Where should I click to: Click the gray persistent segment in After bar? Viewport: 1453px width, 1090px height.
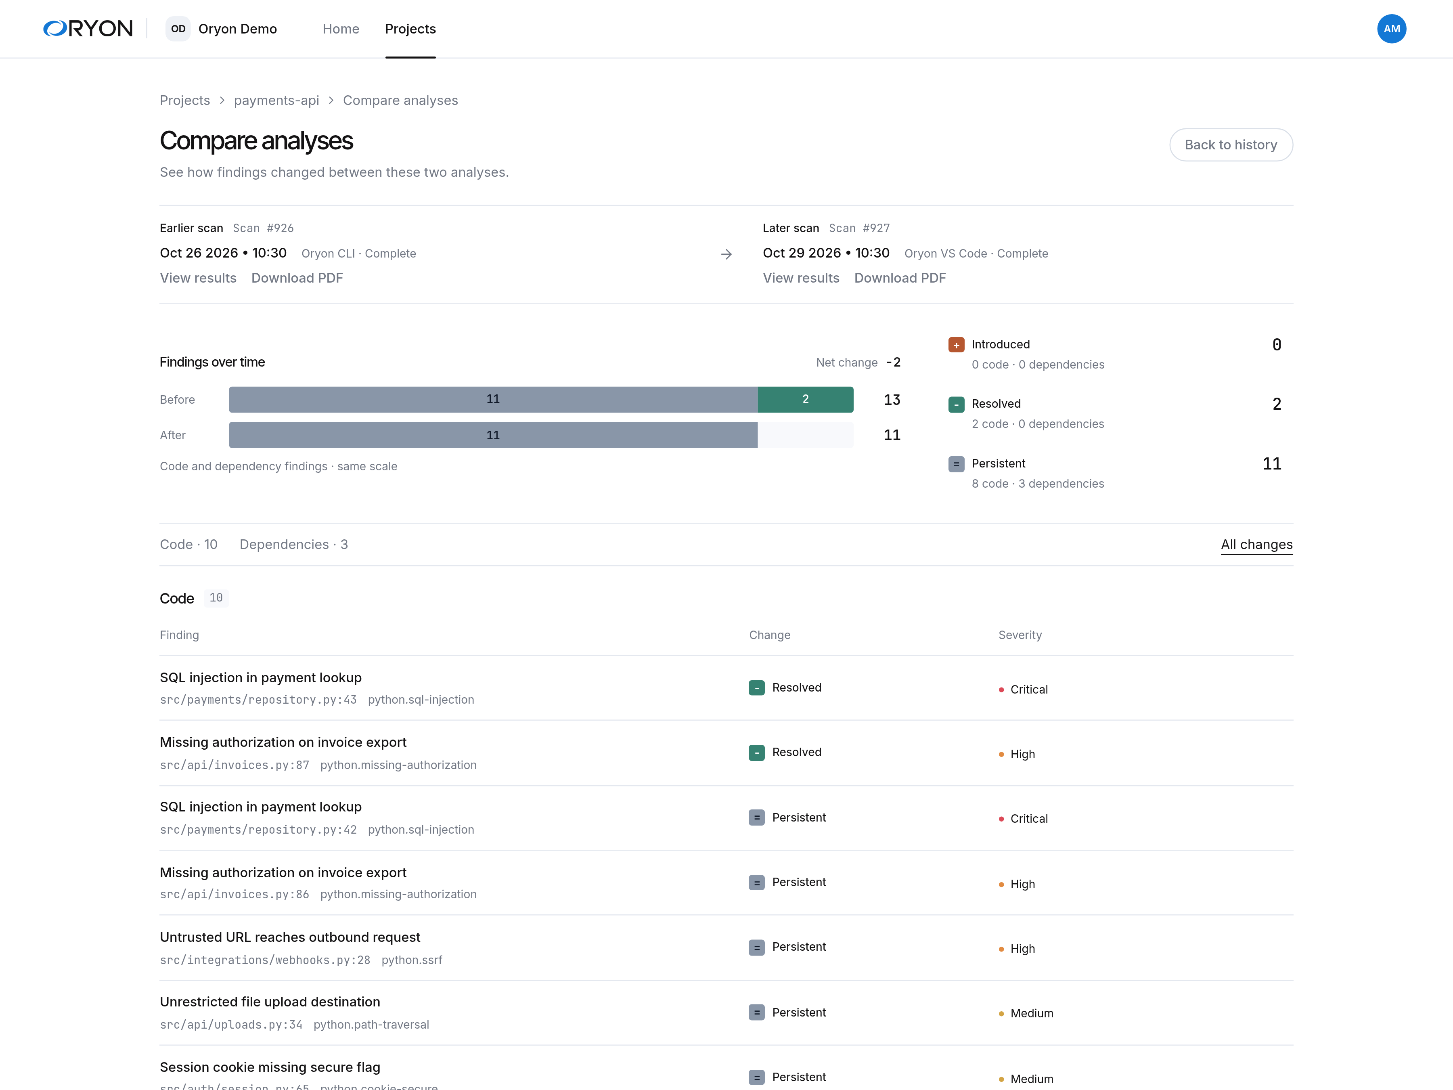pos(493,435)
